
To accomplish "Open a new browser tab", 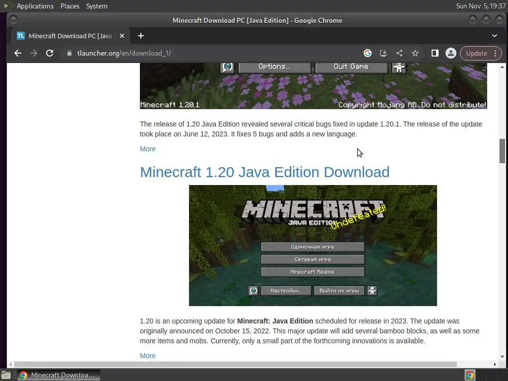I will coord(140,36).
